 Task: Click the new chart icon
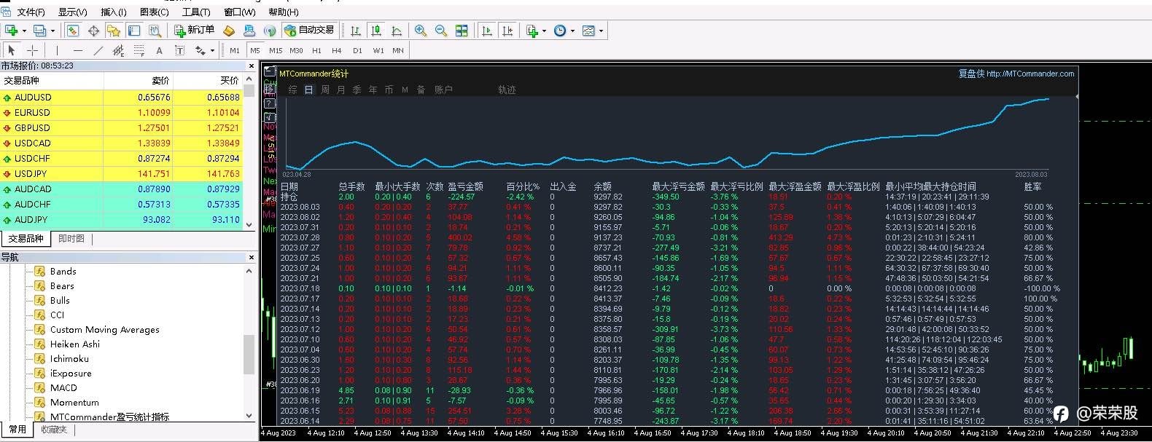pos(11,31)
